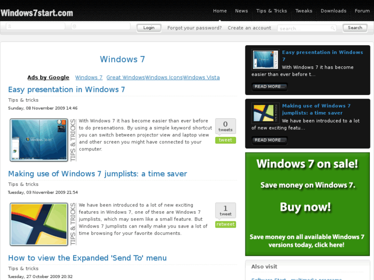This screenshot has height=280, width=374.
Task: Click the Windows Vista ad link
Action: click(x=201, y=77)
